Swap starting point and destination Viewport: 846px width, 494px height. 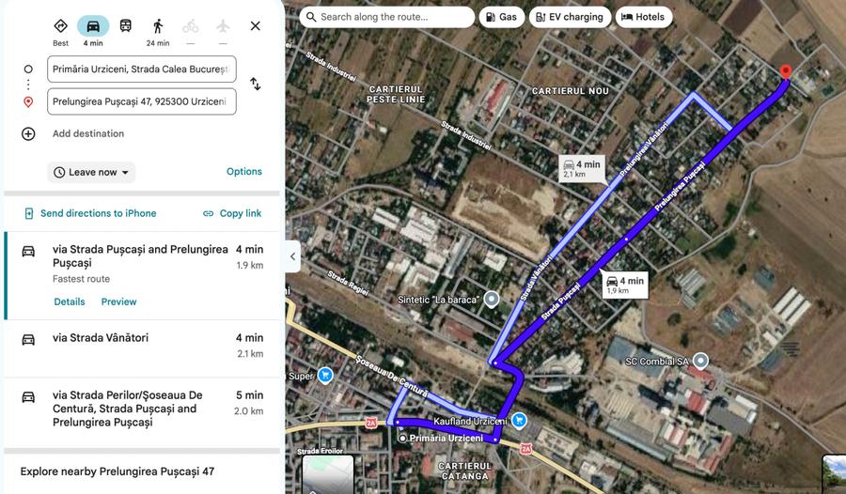click(255, 85)
